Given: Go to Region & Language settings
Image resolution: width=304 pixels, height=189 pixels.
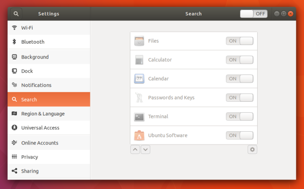Looking at the screenshot, I should tap(49, 114).
